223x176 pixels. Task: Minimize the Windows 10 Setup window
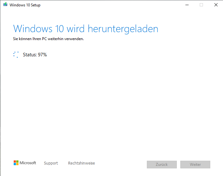click(187, 5)
